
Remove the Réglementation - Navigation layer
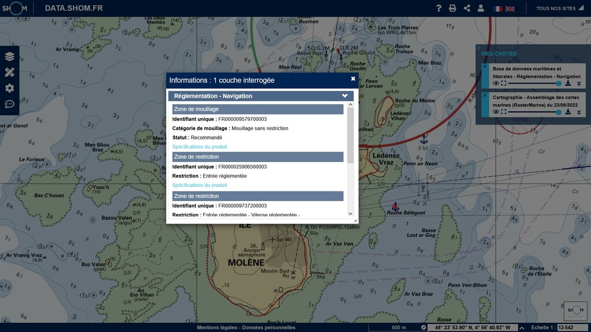[x=485, y=67]
